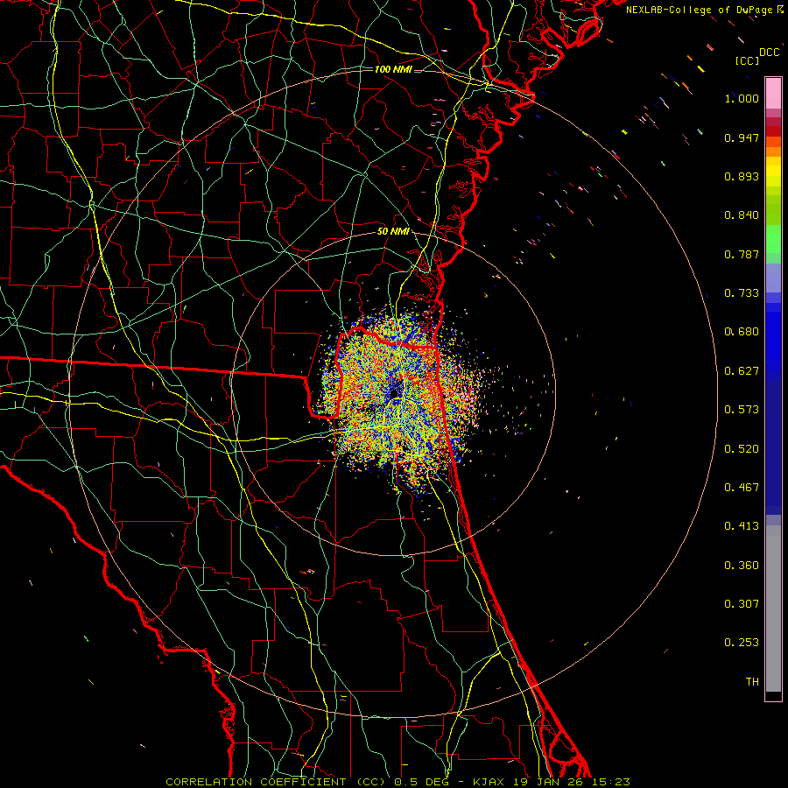The width and height of the screenshot is (788, 788).
Task: Click the 19 JAN 26 date text
Action: click(x=548, y=782)
